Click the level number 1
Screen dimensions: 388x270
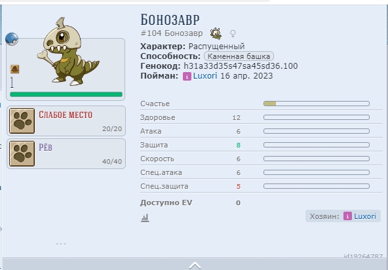tap(12, 83)
